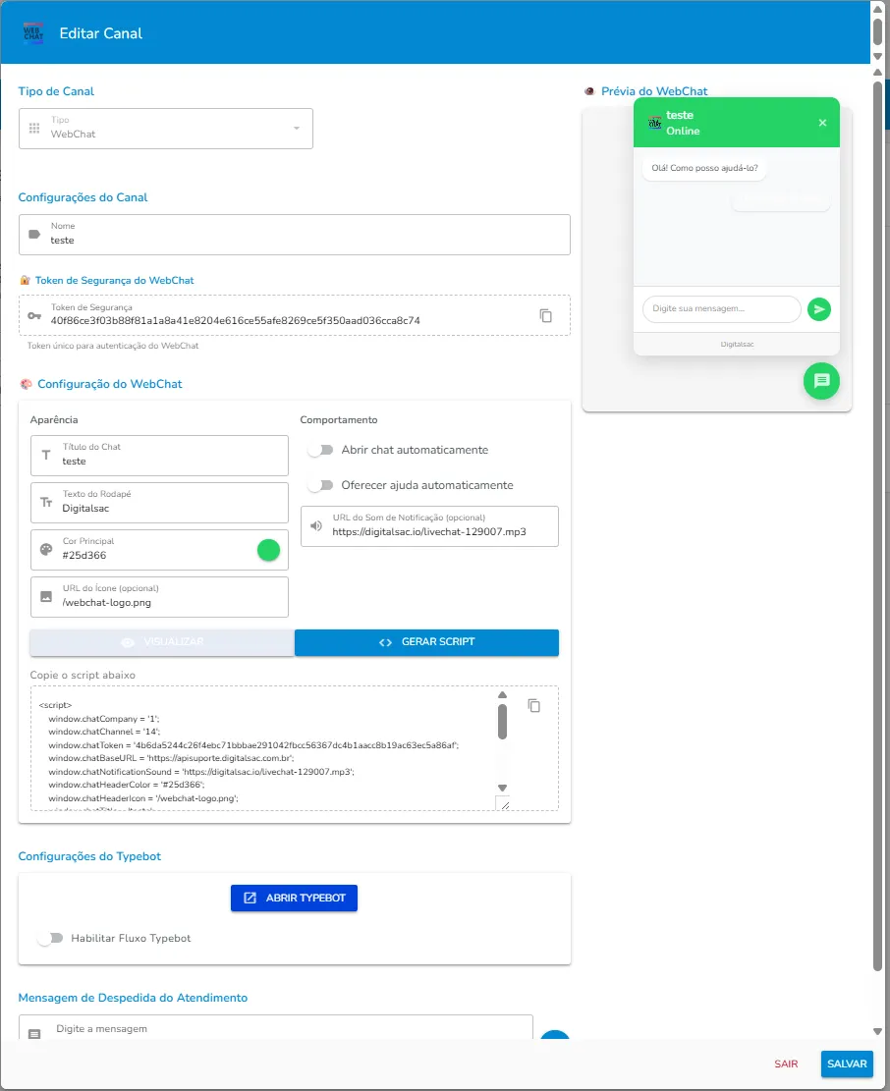
Task: Click the farewell message 'Digite a mensagem' field
Action: click(276, 1028)
